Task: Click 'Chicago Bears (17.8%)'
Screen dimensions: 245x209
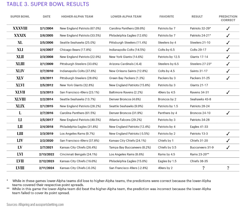Action: [x=75, y=50]
